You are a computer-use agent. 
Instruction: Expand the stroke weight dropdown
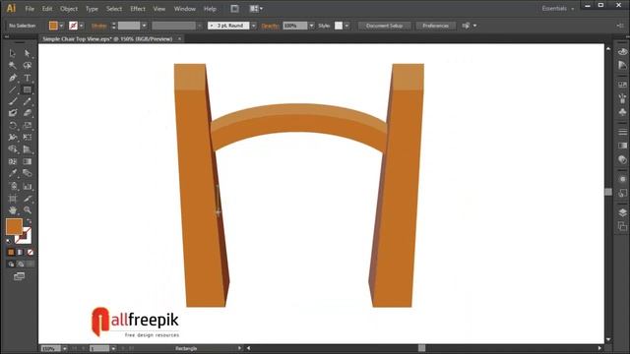[x=145, y=26]
